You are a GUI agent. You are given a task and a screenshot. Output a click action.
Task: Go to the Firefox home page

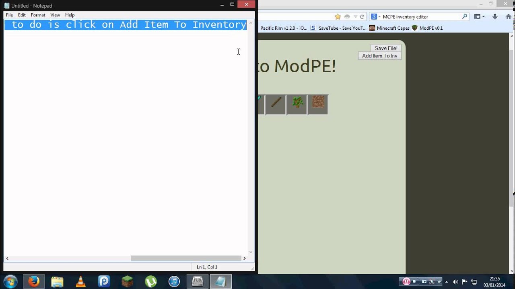click(509, 17)
